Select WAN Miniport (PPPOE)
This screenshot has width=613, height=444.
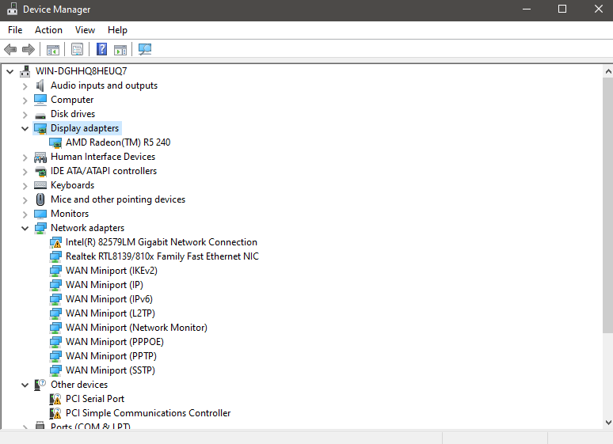pyautogui.click(x=115, y=342)
